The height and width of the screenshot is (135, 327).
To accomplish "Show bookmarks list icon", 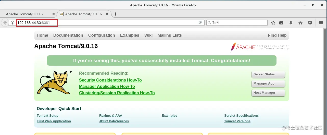I will [x=281, y=23].
